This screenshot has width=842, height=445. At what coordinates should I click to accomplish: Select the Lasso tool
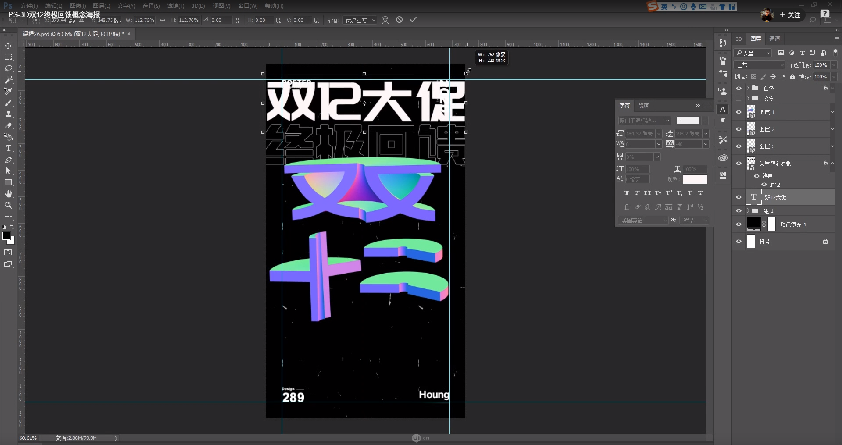point(8,68)
